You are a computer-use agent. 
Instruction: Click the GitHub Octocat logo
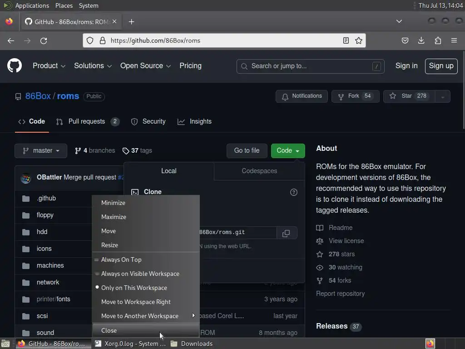15,65
